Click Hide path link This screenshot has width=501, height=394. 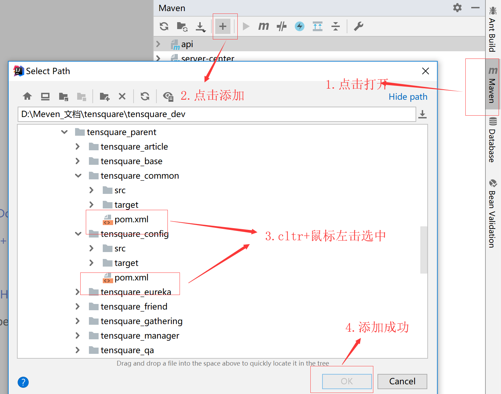click(x=408, y=97)
